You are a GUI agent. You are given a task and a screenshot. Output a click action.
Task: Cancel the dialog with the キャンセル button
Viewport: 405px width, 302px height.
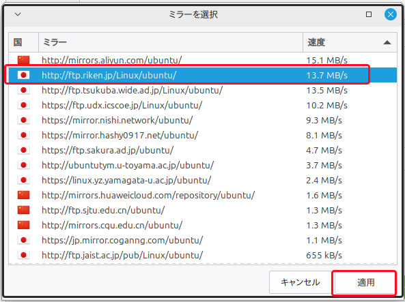[300, 282]
